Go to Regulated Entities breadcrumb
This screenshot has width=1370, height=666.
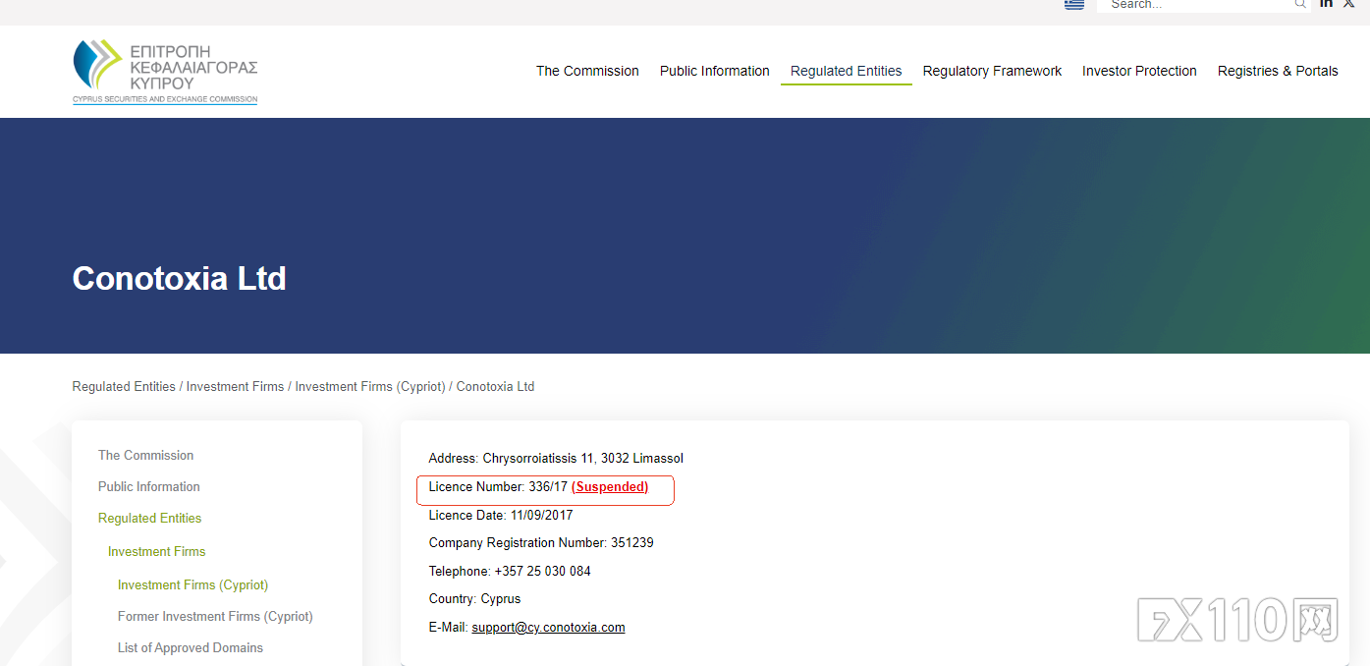pos(124,387)
